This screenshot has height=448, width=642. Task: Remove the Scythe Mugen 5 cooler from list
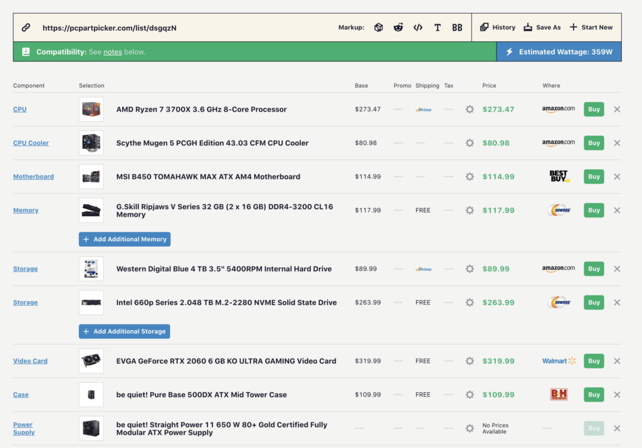click(617, 143)
